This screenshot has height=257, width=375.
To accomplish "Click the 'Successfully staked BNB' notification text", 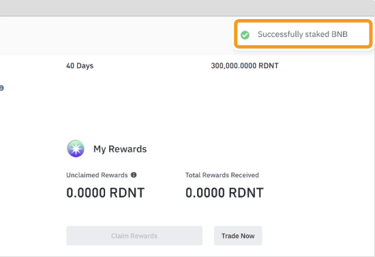I will click(303, 34).
